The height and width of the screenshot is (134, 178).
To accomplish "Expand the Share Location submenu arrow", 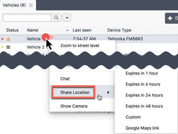I will (108, 93).
